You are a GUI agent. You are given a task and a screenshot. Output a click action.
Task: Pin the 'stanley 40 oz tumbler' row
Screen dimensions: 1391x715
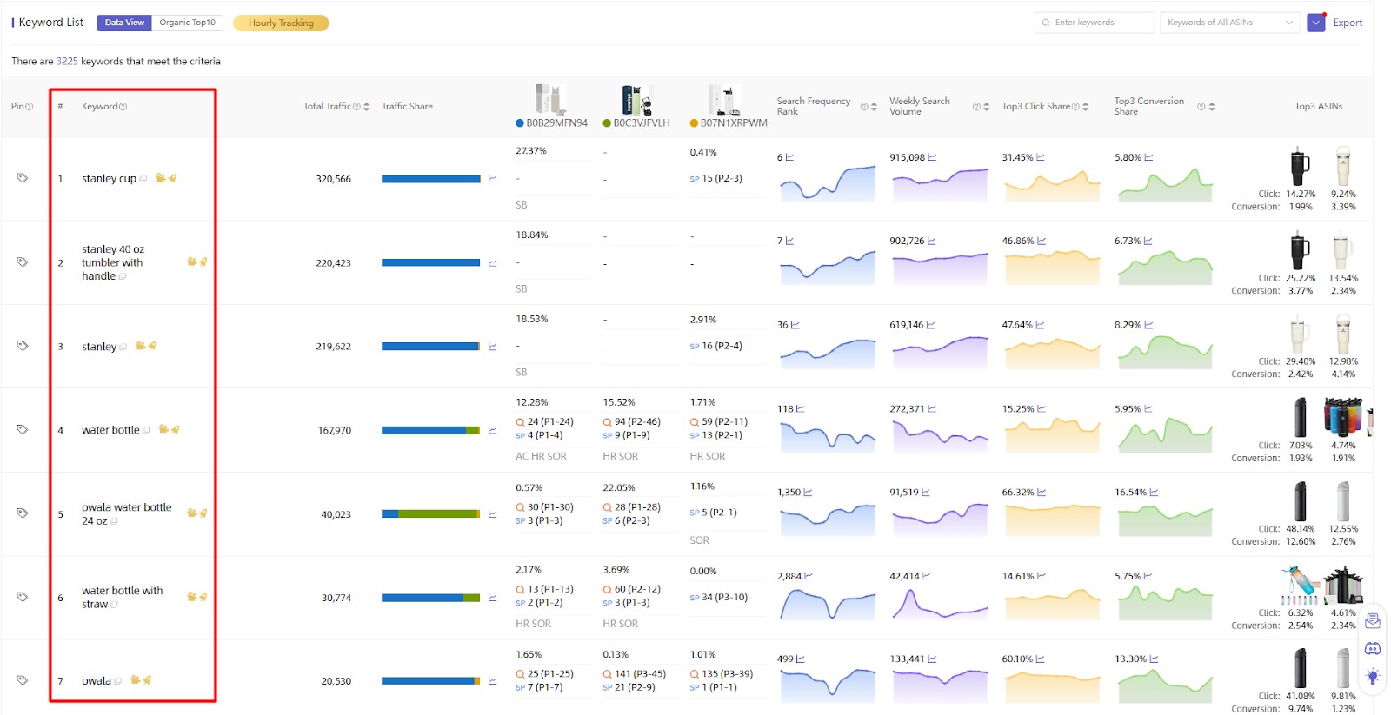(23, 262)
